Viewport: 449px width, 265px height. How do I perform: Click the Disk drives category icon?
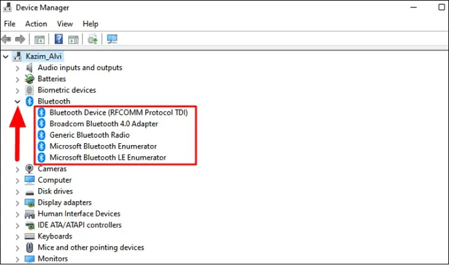pyautogui.click(x=30, y=192)
